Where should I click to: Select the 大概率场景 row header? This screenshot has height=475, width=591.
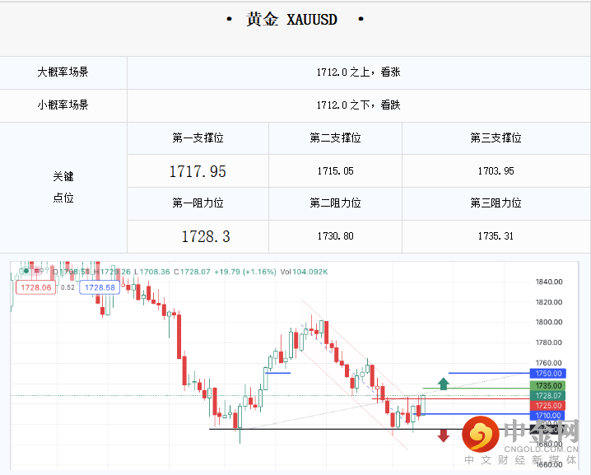63,72
